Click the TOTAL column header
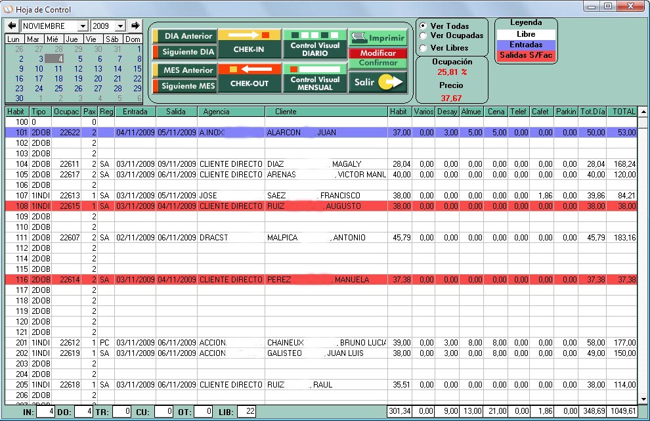This screenshot has height=421, width=650. pyautogui.click(x=622, y=112)
